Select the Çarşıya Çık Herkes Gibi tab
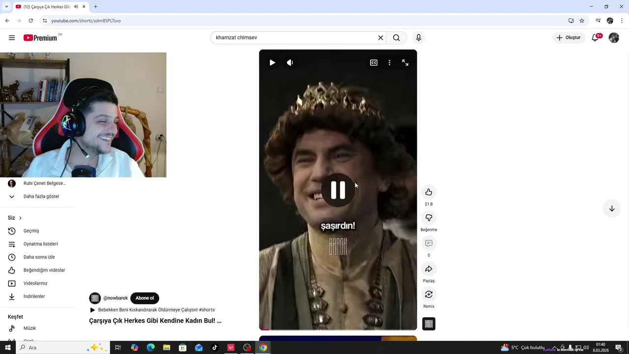Viewport: 629px width, 354px height. tap(47, 7)
